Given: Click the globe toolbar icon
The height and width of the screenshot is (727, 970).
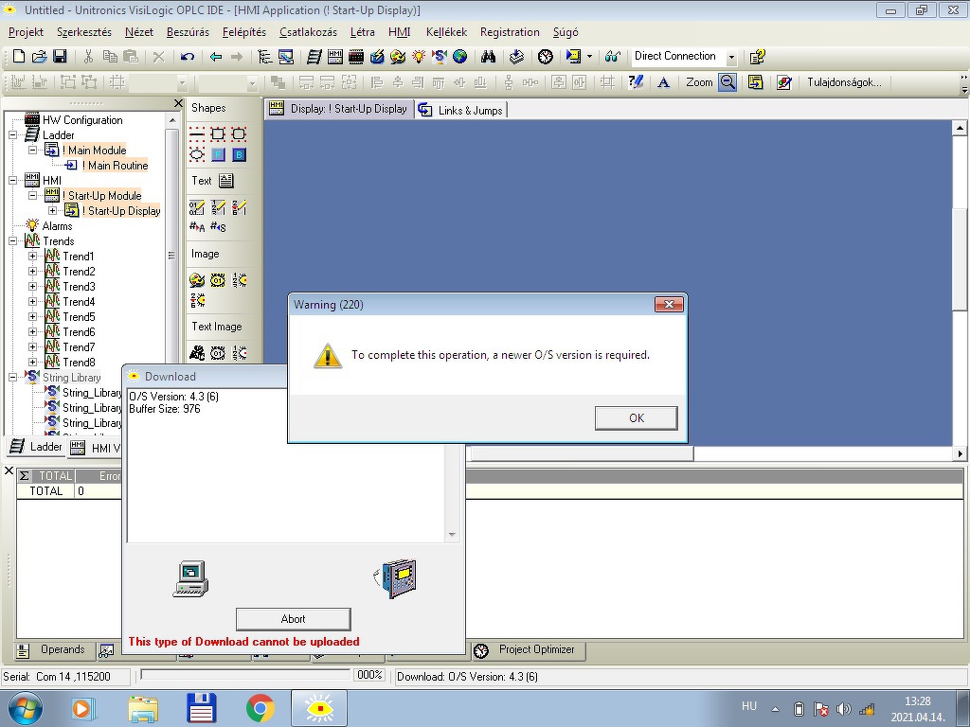Looking at the screenshot, I should 459,57.
